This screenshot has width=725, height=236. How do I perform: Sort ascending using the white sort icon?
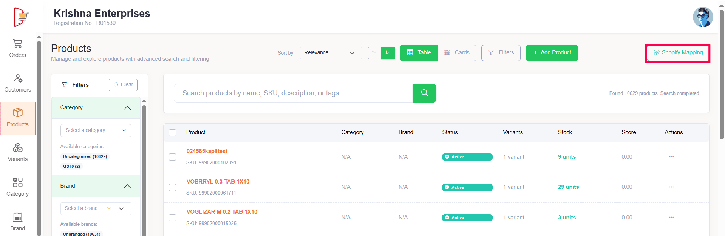point(374,53)
